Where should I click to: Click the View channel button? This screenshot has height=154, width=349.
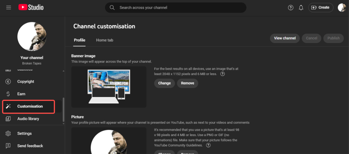tap(285, 38)
